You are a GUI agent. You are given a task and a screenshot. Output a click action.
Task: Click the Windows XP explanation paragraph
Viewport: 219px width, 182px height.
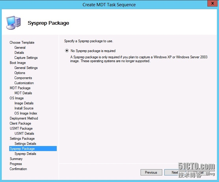(139, 59)
